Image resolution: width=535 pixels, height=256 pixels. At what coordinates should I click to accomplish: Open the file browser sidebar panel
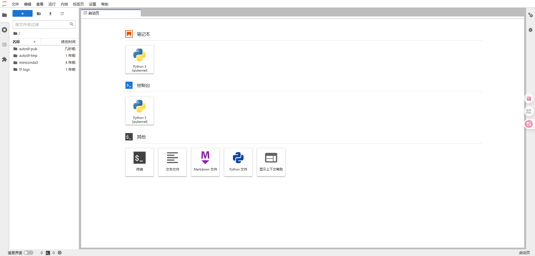pos(4,15)
